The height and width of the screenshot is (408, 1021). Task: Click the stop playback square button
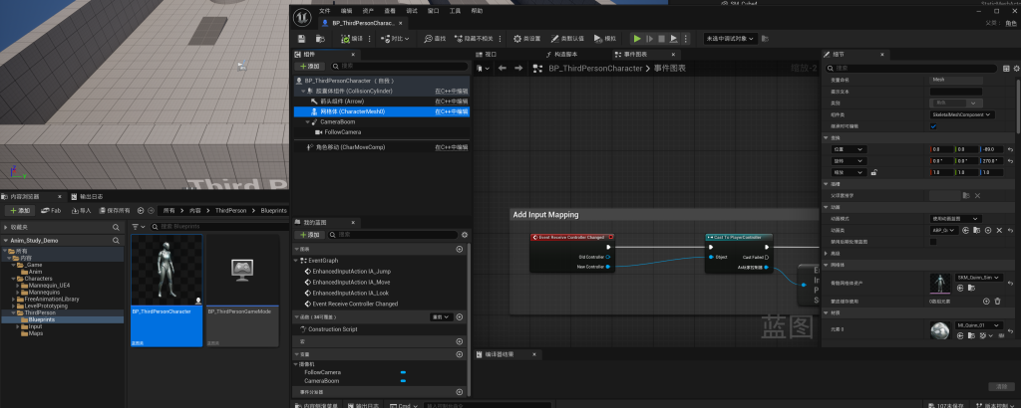pos(662,39)
